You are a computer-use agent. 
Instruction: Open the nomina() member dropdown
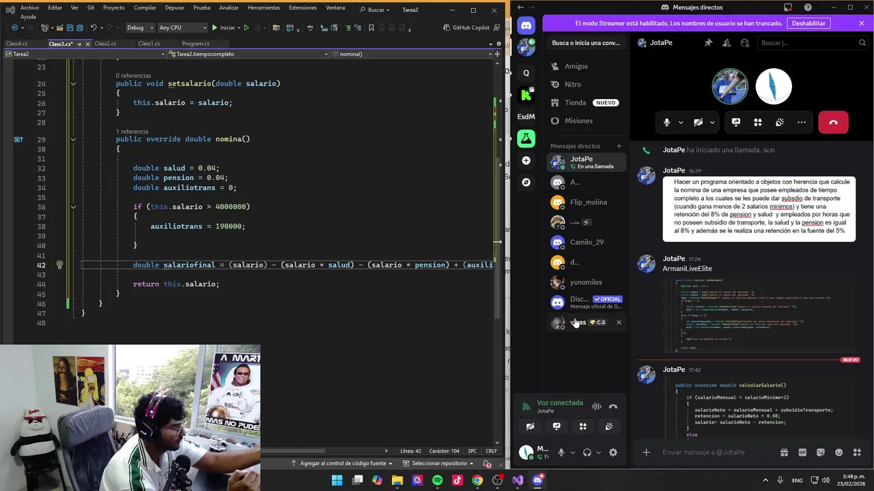412,54
